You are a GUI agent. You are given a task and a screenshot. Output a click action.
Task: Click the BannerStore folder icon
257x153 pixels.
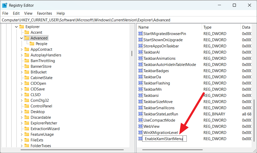[x=27, y=66]
